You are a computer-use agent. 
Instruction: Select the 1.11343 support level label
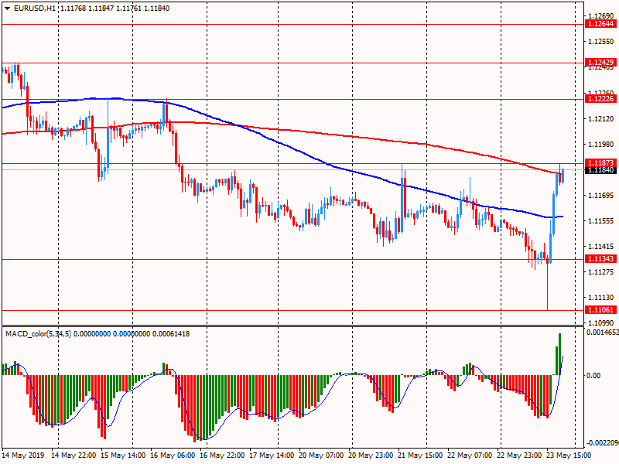click(x=601, y=259)
